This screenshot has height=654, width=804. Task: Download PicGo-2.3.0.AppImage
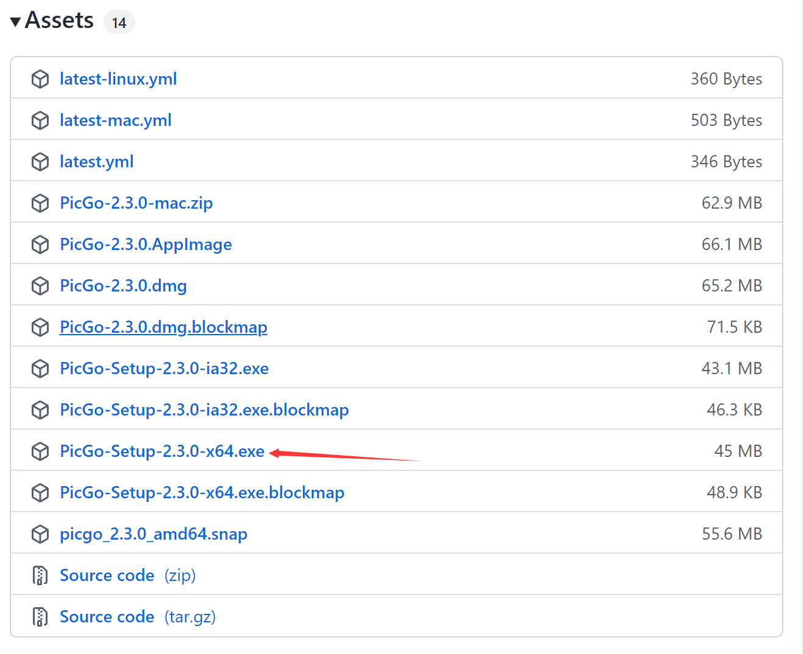click(146, 245)
